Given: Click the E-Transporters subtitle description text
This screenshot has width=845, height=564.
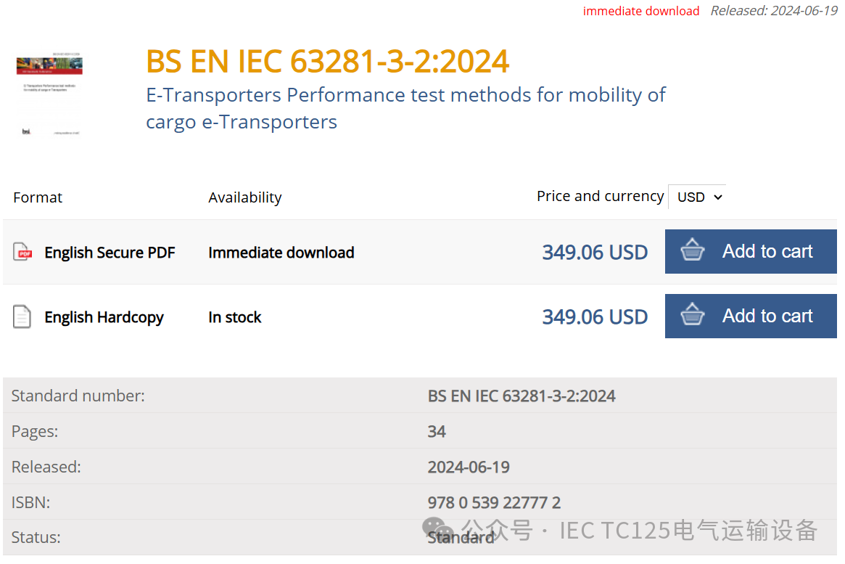Looking at the screenshot, I should pos(405,108).
